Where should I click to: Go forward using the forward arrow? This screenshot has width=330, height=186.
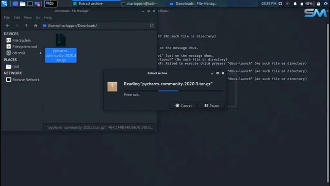tap(17, 25)
